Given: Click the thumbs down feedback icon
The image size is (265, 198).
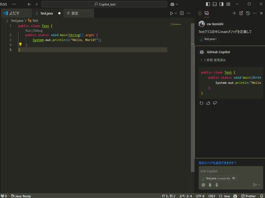Looking at the screenshot, I should point(215,103).
